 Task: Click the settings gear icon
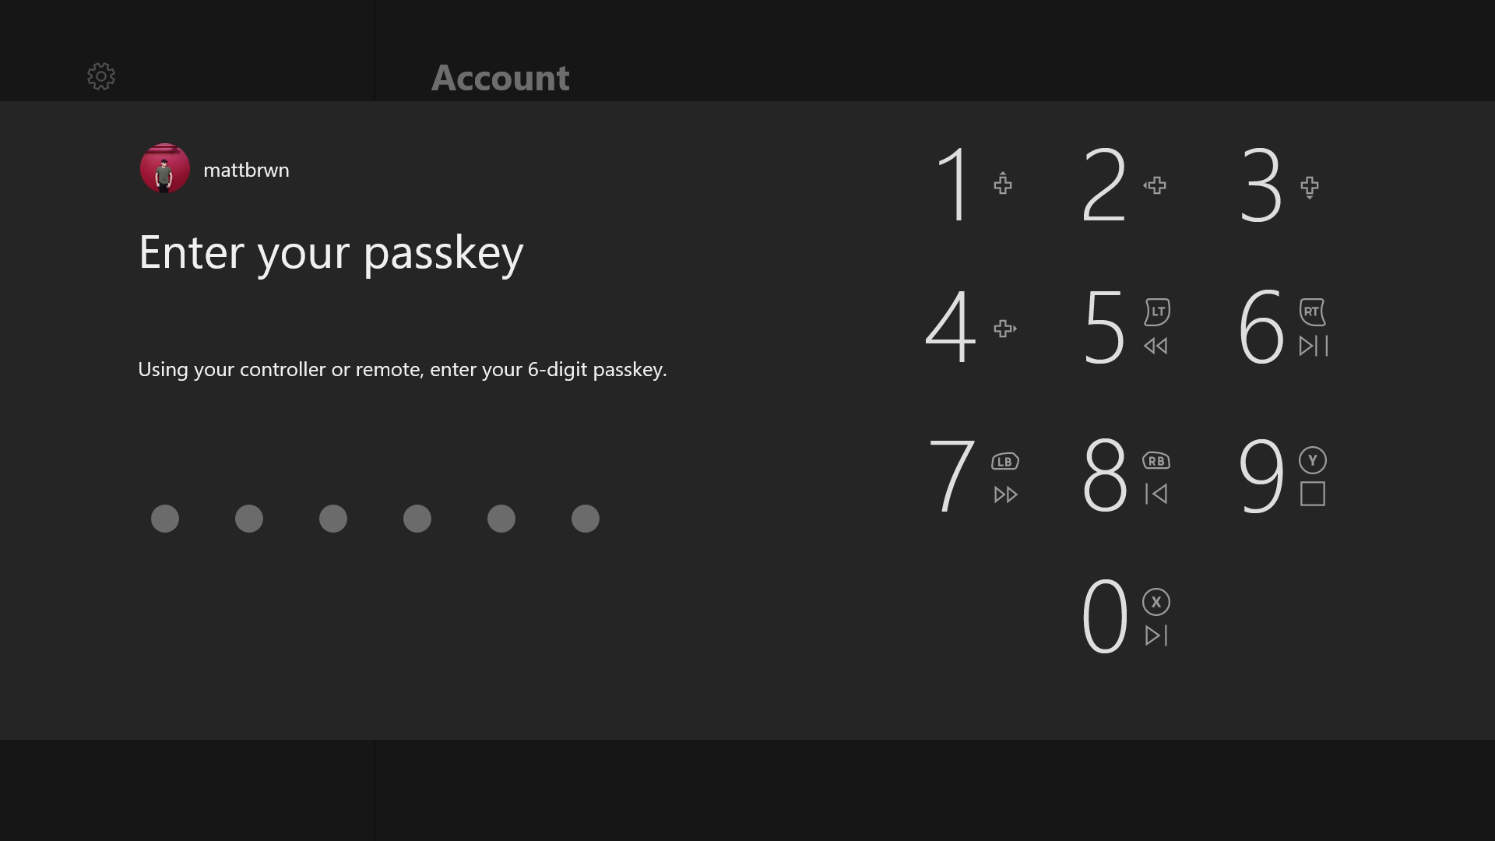click(101, 76)
